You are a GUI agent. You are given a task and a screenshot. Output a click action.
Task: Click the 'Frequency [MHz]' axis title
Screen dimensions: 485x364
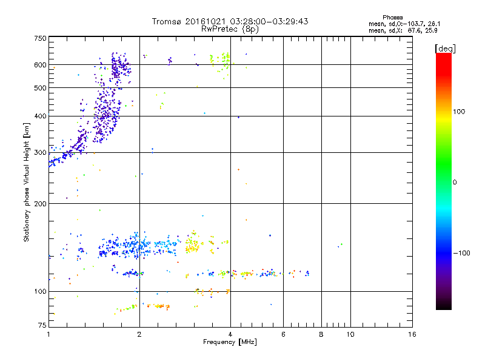230,342
